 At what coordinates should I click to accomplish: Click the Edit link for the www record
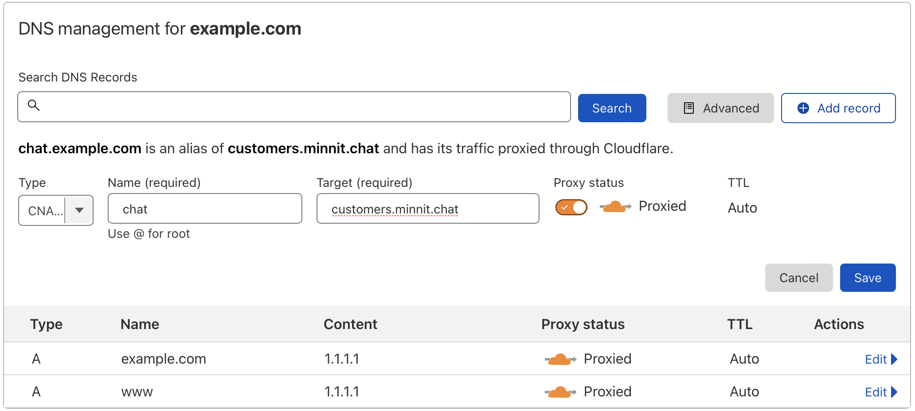pyautogui.click(x=876, y=392)
